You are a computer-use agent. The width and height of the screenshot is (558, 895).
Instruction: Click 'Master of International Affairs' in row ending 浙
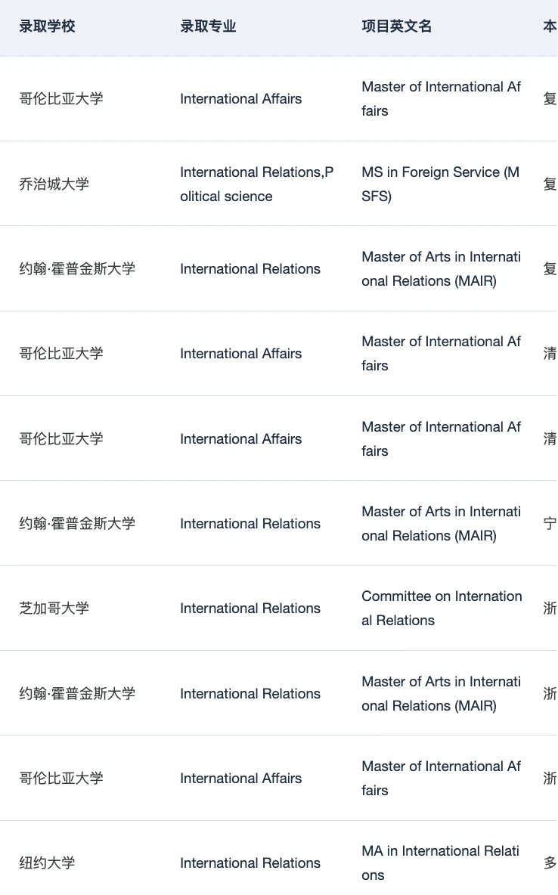click(x=441, y=778)
